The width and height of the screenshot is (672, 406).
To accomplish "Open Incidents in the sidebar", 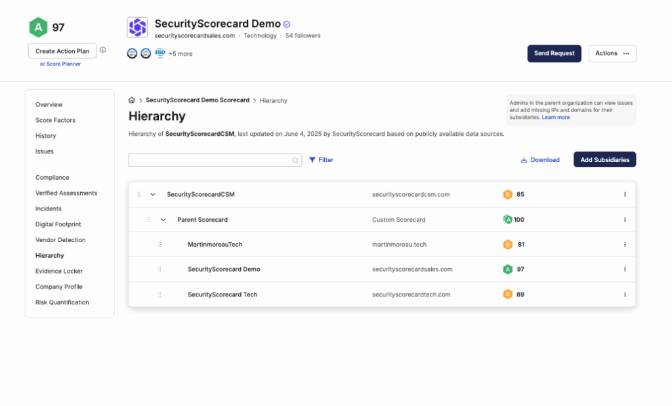I will pos(49,209).
